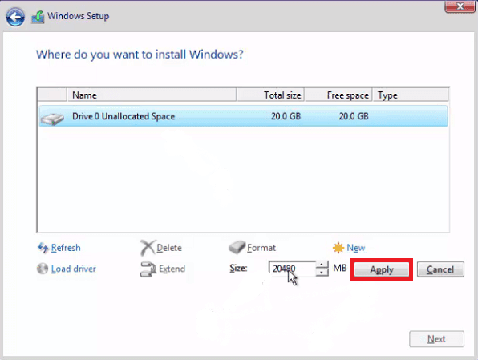Click the Free space column header

click(338, 95)
